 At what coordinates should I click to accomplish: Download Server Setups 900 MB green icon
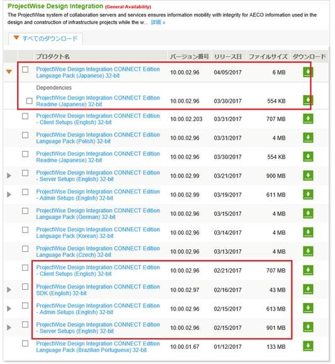pos(308,176)
